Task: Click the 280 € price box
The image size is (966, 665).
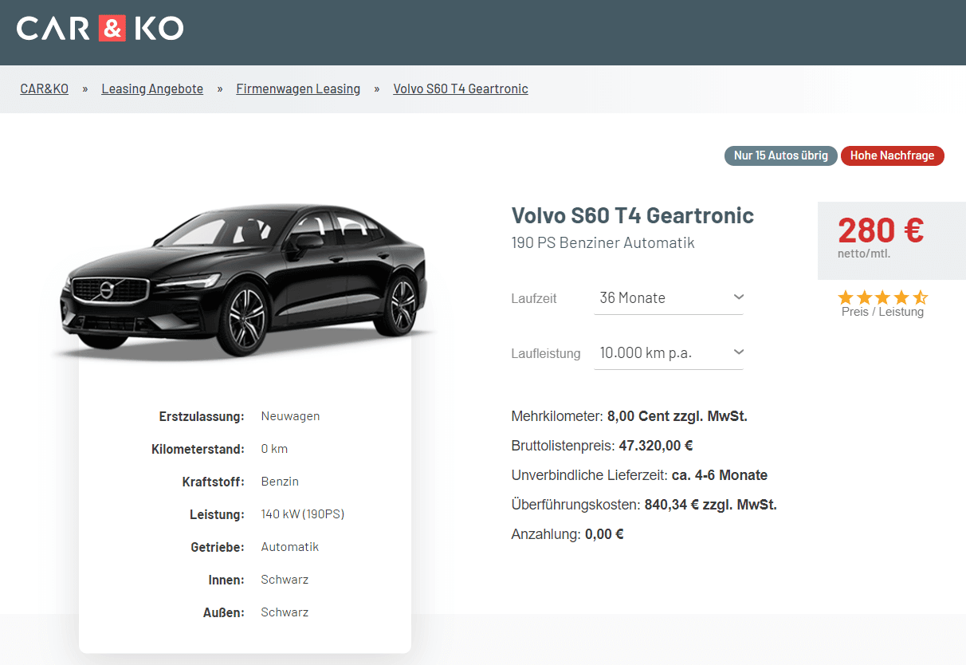Action: pyautogui.click(x=892, y=241)
